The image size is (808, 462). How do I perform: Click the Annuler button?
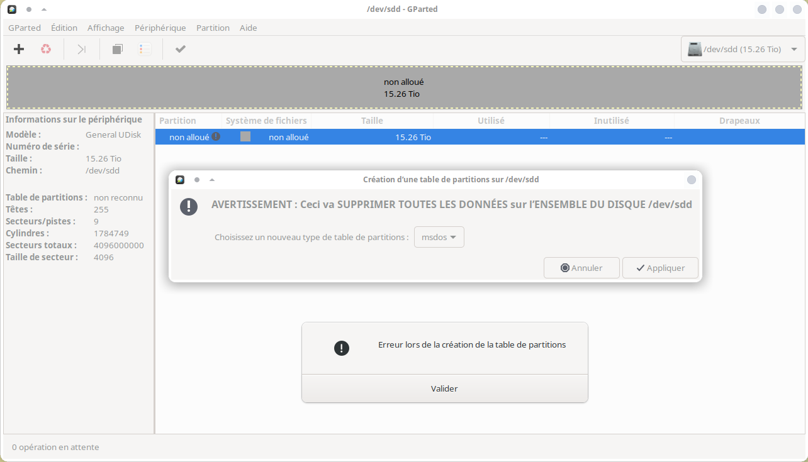pos(581,268)
